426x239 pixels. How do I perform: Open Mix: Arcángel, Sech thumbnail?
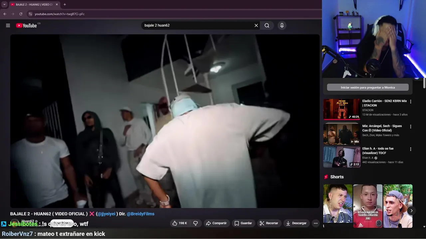(x=342, y=134)
